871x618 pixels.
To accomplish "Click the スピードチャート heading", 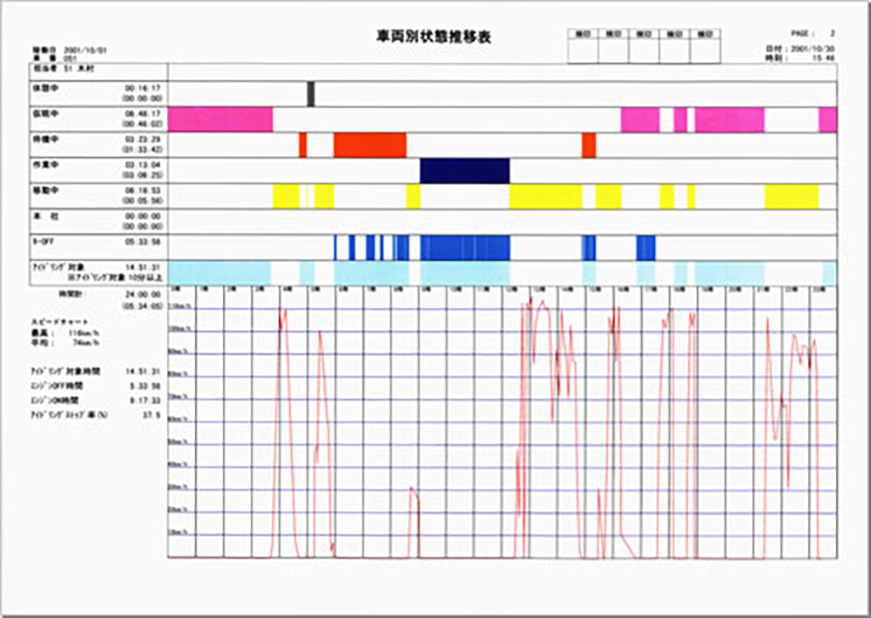I will 59,321.
